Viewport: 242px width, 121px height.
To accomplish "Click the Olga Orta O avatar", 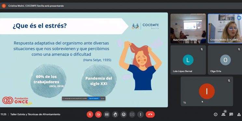I will point(225,60).
